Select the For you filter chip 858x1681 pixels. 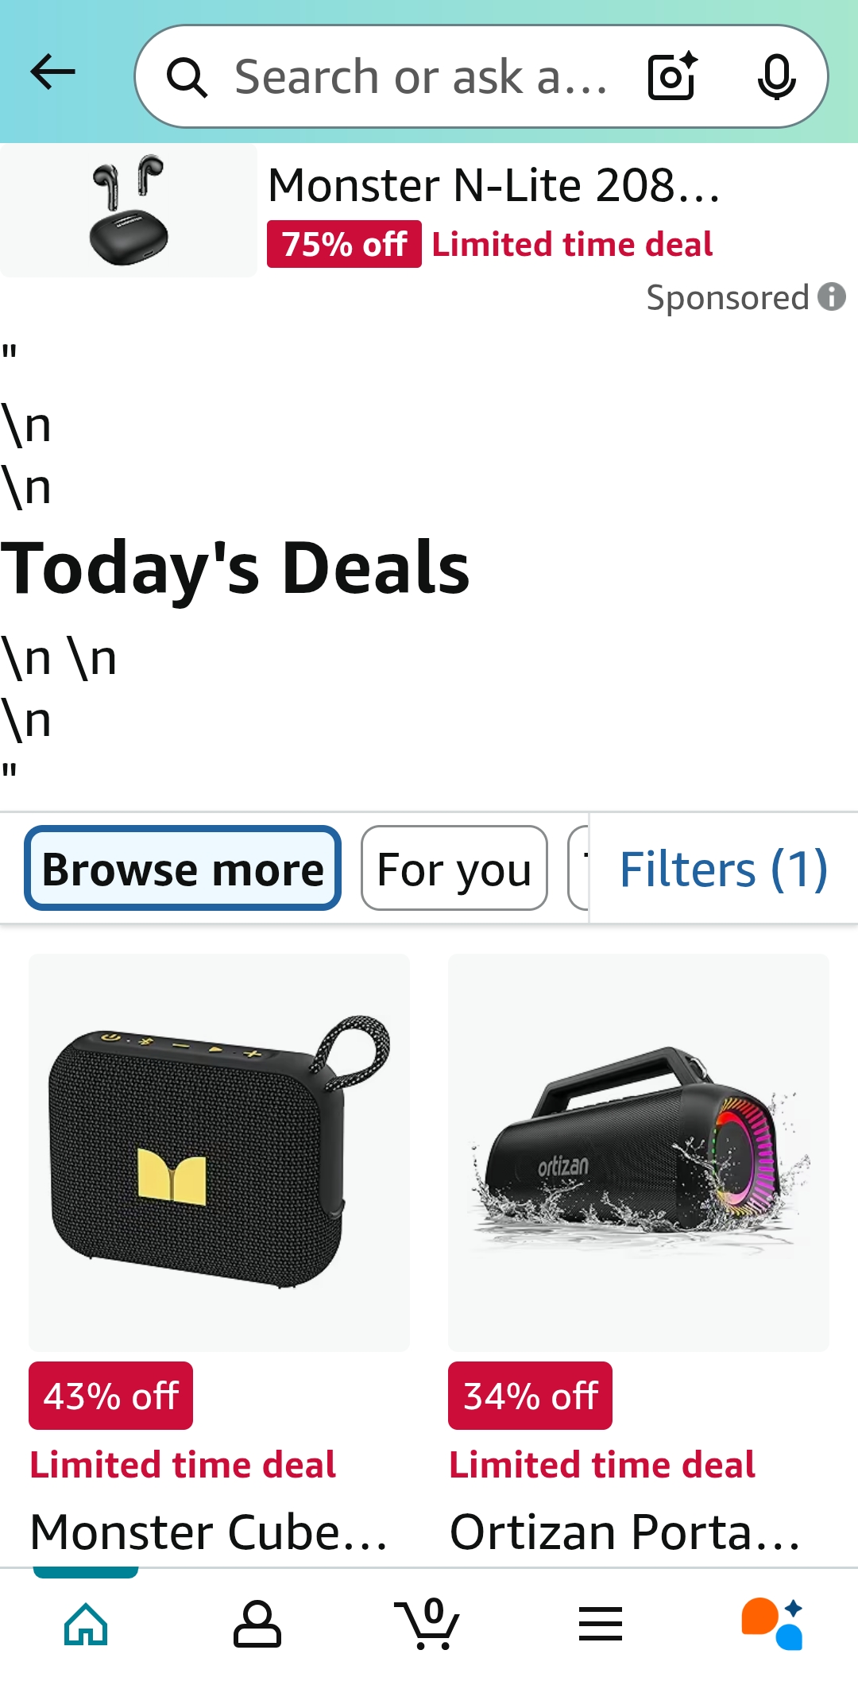coord(454,868)
